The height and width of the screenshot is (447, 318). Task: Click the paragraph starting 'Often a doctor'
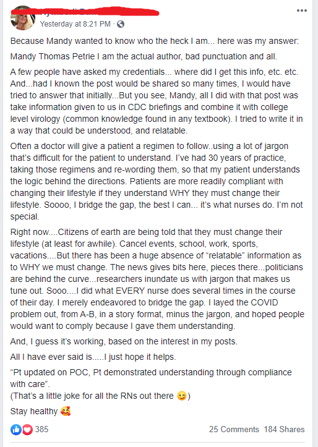pos(157,181)
